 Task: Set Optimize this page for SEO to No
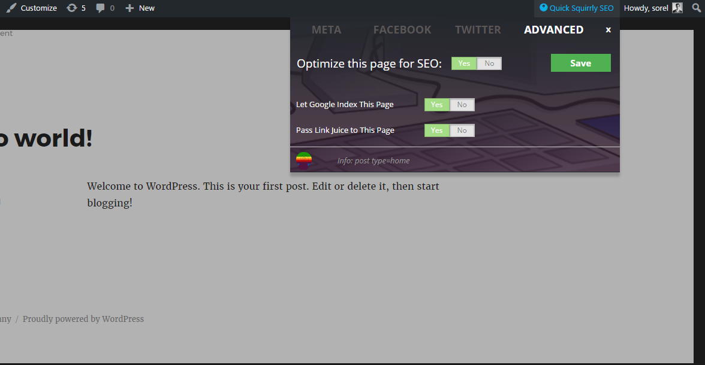489,63
